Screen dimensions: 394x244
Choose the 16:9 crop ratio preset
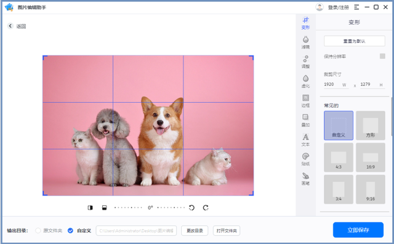coord(371,157)
